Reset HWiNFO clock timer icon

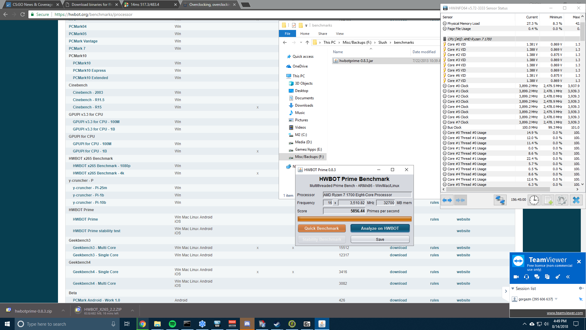tap(534, 200)
